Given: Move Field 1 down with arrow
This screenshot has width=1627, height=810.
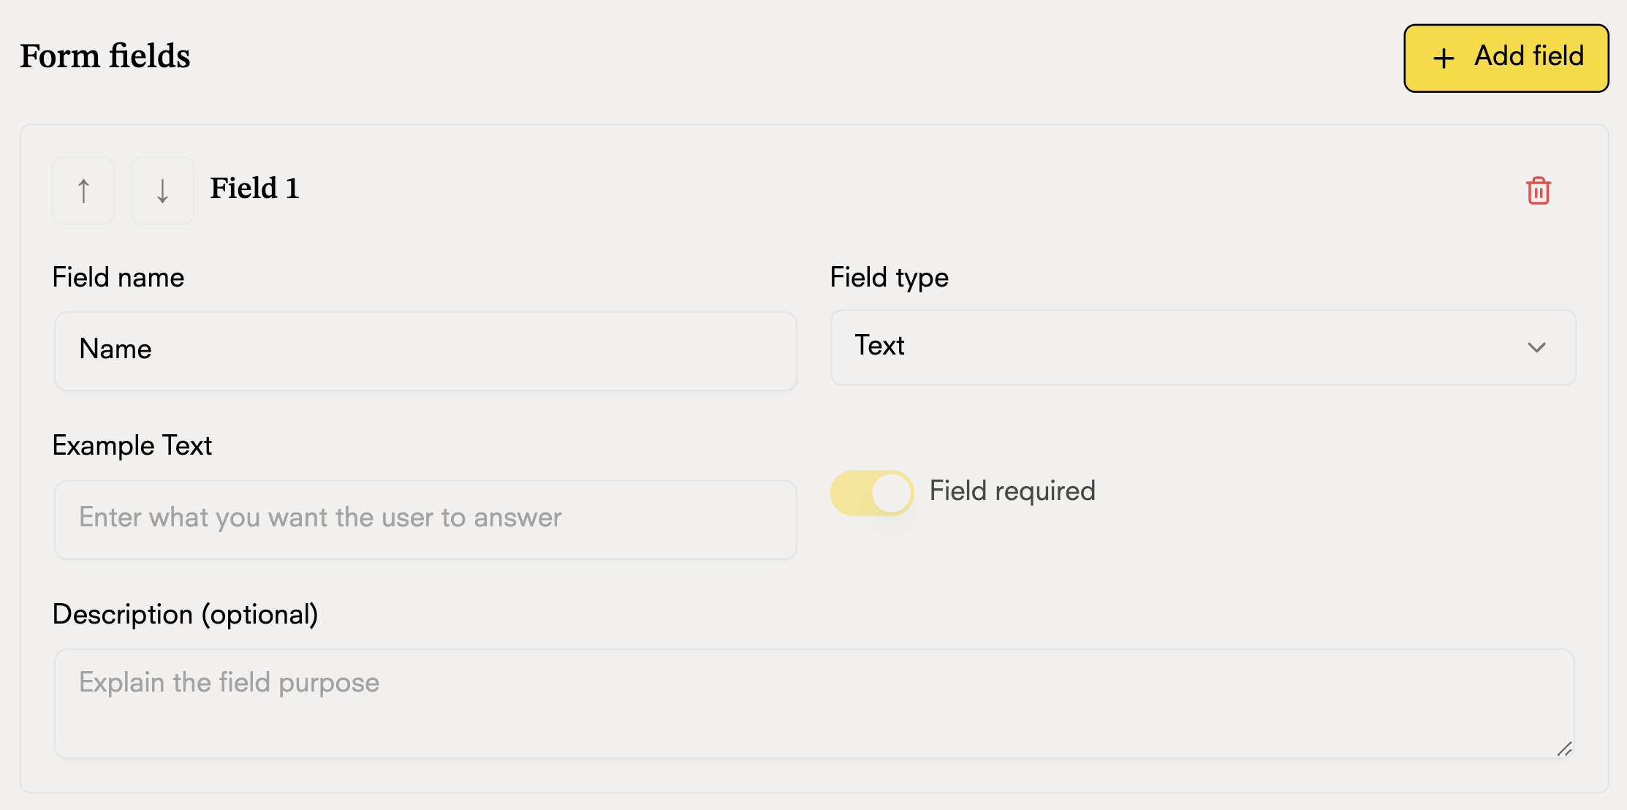Looking at the screenshot, I should [x=162, y=191].
